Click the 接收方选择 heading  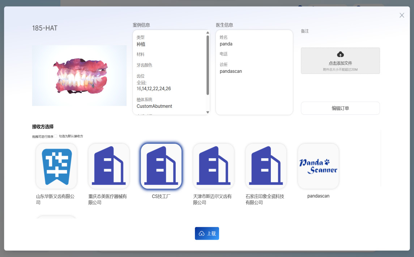[43, 127]
